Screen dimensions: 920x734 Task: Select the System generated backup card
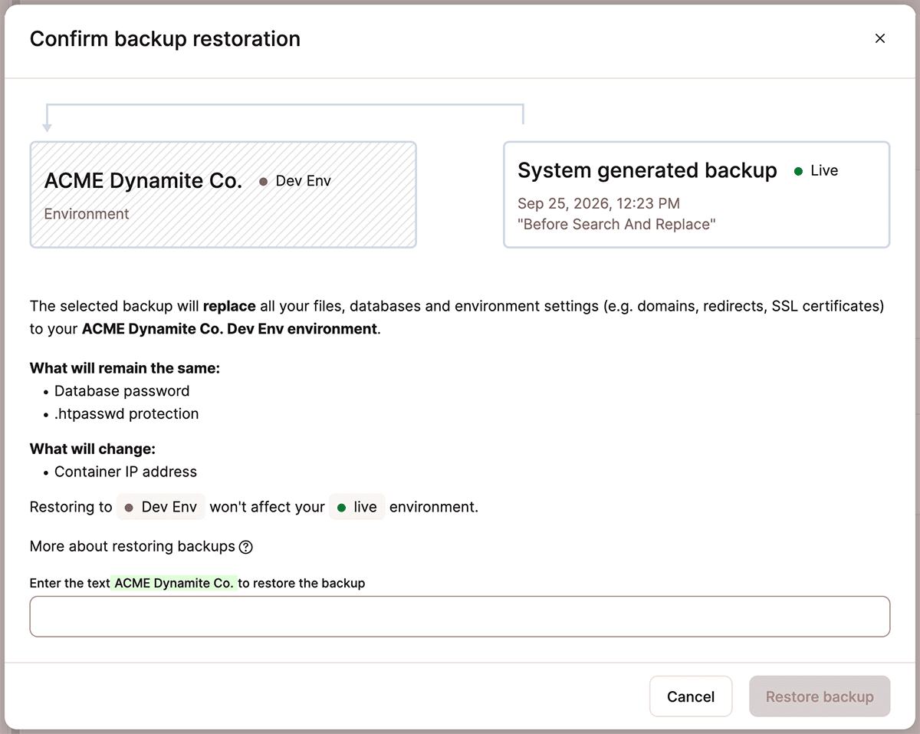pos(697,195)
